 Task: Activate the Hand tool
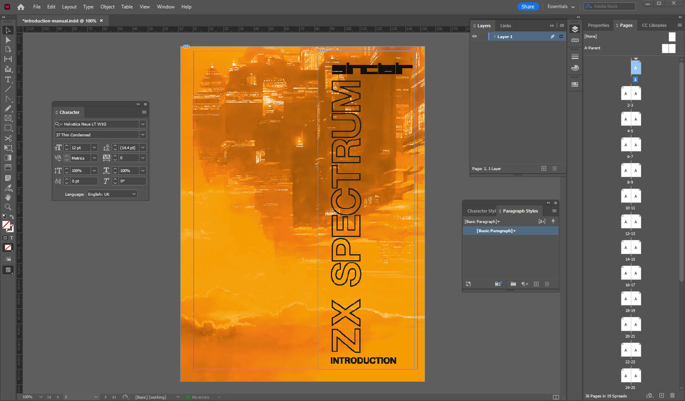pos(8,197)
